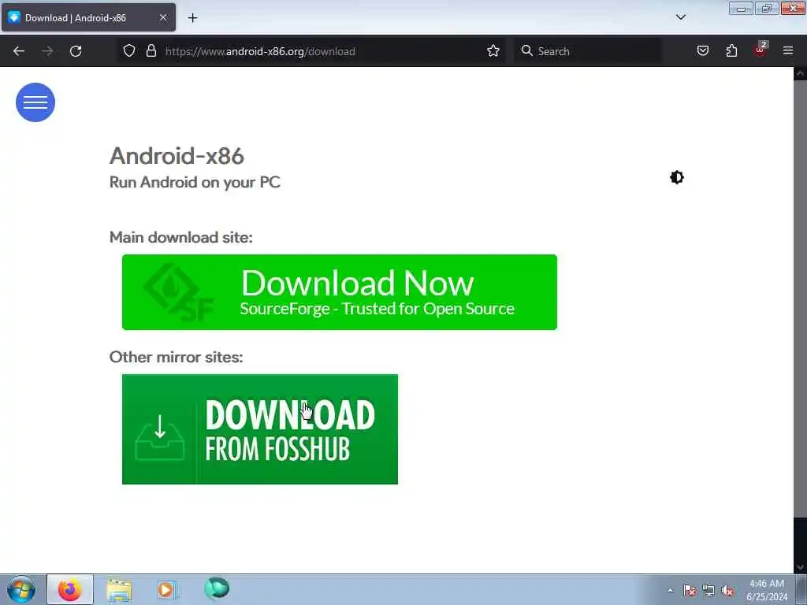Image resolution: width=807 pixels, height=605 pixels.
Task: Reload the current page
Action: [x=76, y=51]
